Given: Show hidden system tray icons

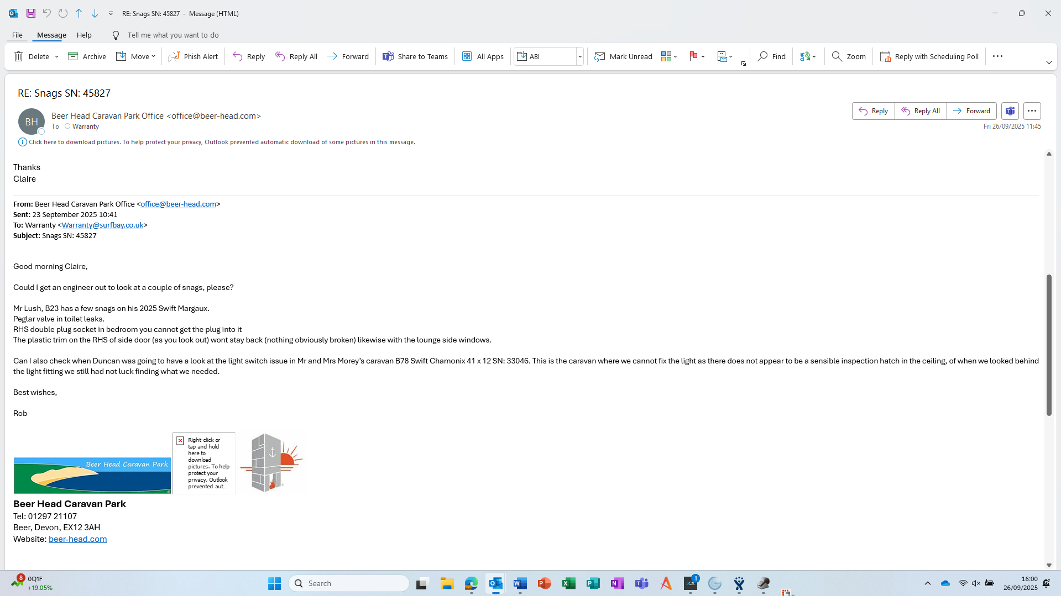Looking at the screenshot, I should click(928, 583).
